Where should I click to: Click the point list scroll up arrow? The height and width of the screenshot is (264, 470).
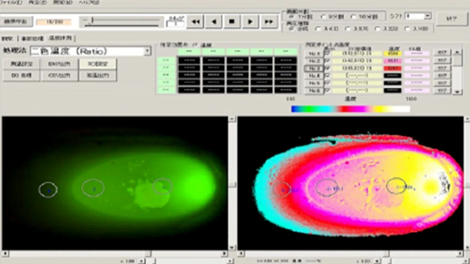(x=457, y=52)
